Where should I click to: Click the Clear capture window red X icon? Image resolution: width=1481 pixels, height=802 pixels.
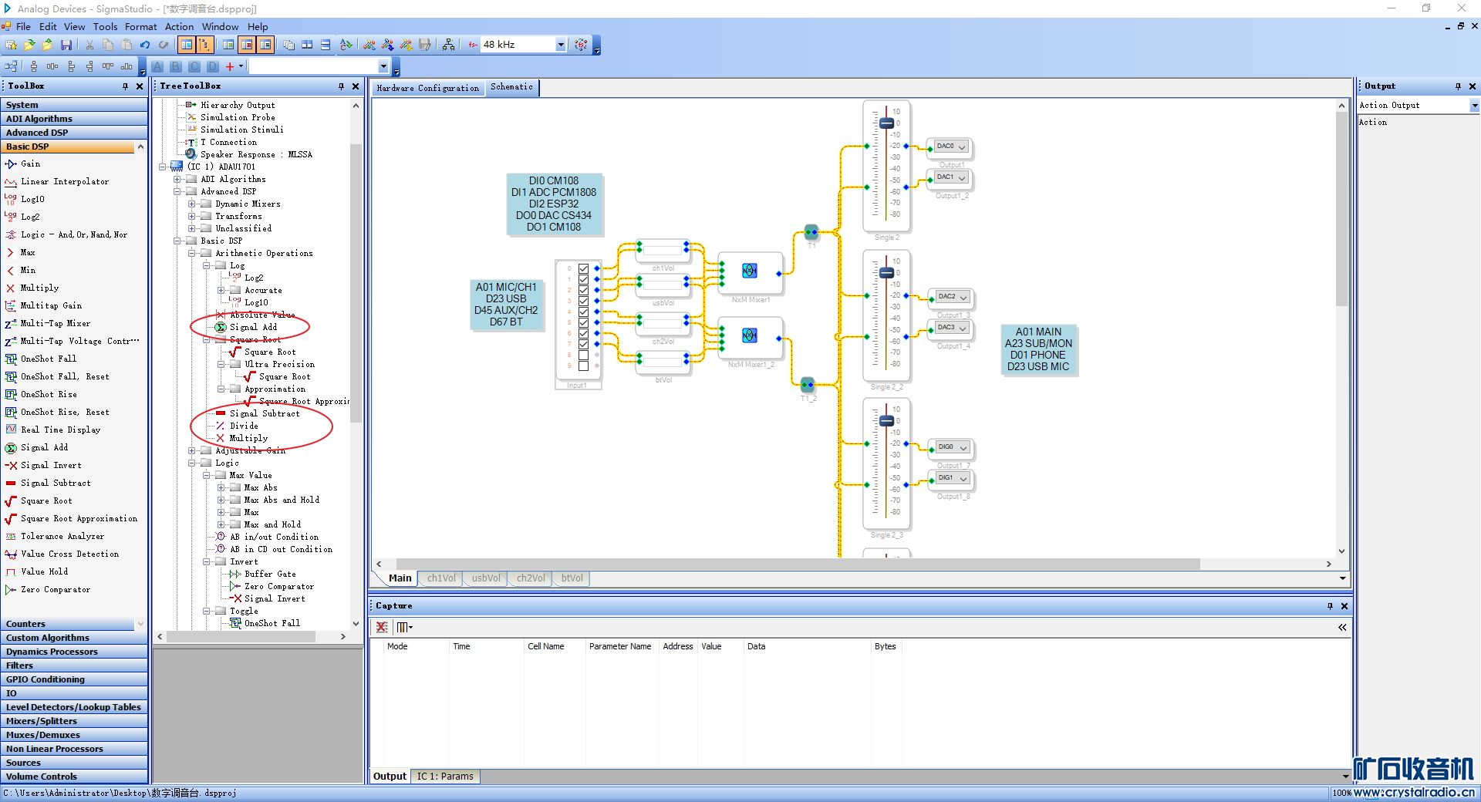click(382, 627)
